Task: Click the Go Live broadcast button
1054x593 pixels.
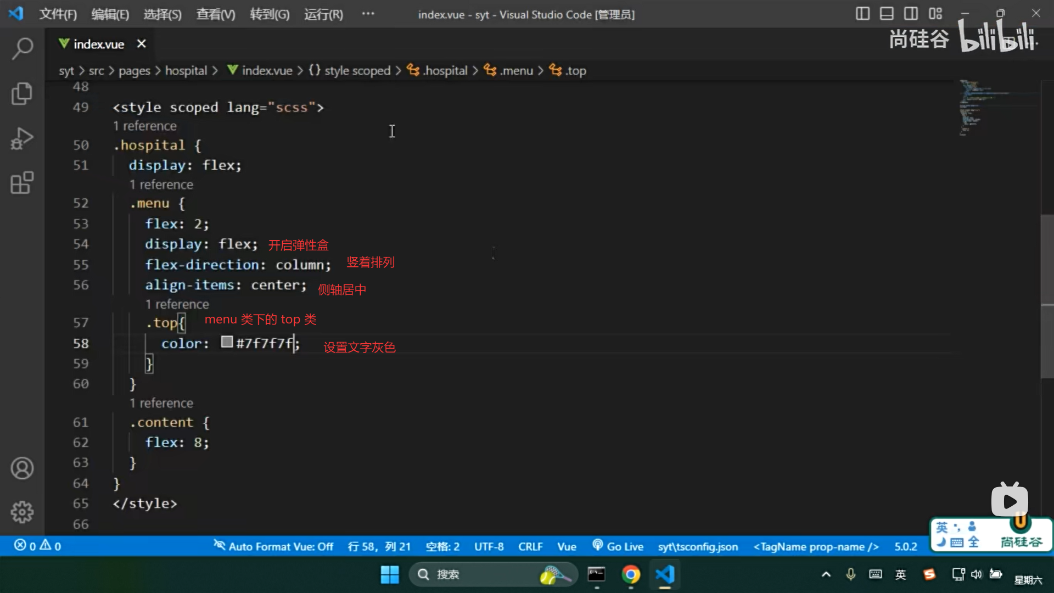Action: (x=618, y=546)
